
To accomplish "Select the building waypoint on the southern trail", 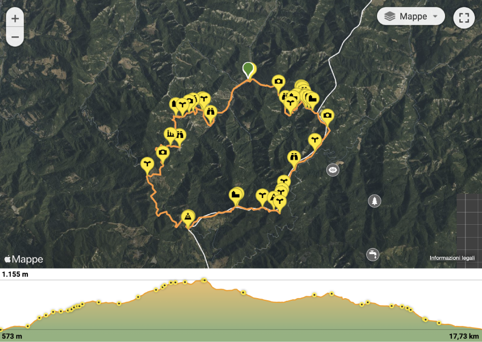I will pyautogui.click(x=236, y=196).
